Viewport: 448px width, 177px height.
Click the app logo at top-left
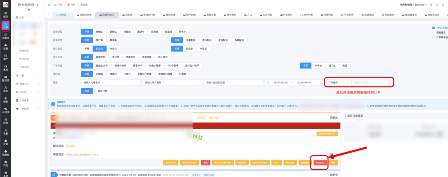5,4
